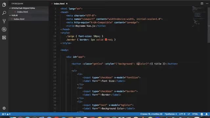210x118 pixels.
Task: Click the .large font-size CSS rule
Action: [84, 36]
